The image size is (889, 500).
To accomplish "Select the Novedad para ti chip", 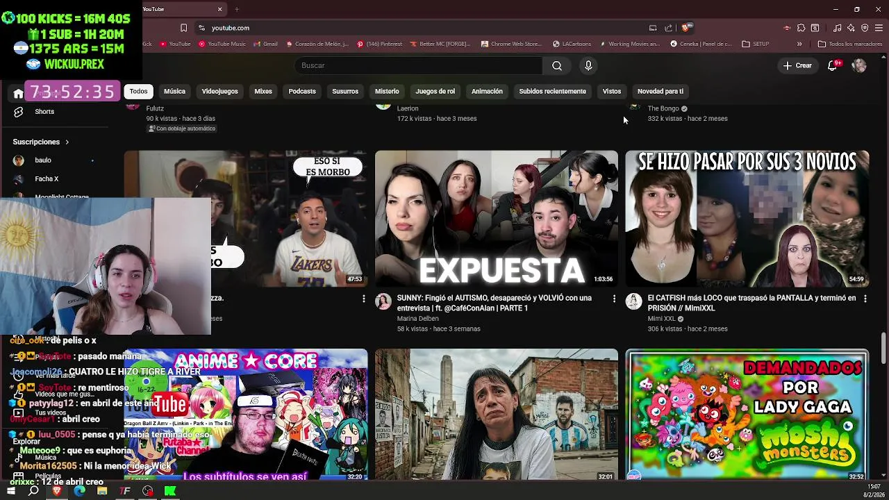I will [x=660, y=91].
